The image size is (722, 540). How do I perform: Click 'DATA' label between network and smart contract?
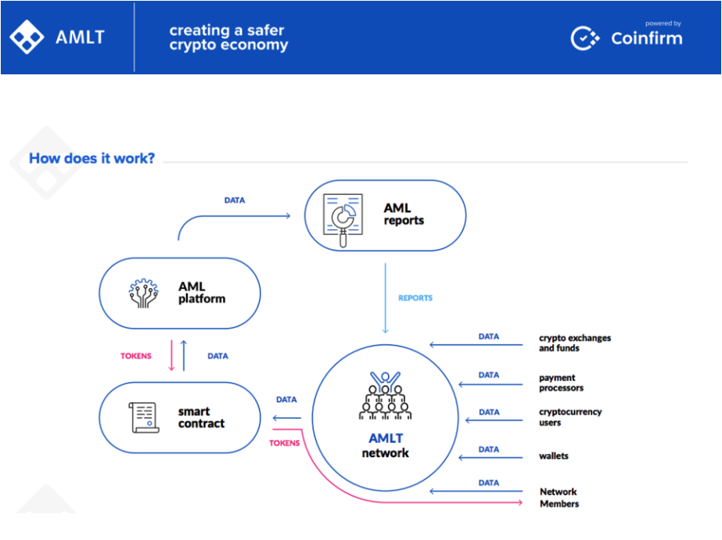pyautogui.click(x=286, y=400)
